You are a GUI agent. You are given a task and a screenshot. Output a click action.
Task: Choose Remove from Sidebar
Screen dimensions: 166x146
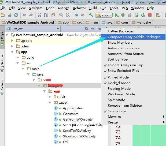point(133,106)
